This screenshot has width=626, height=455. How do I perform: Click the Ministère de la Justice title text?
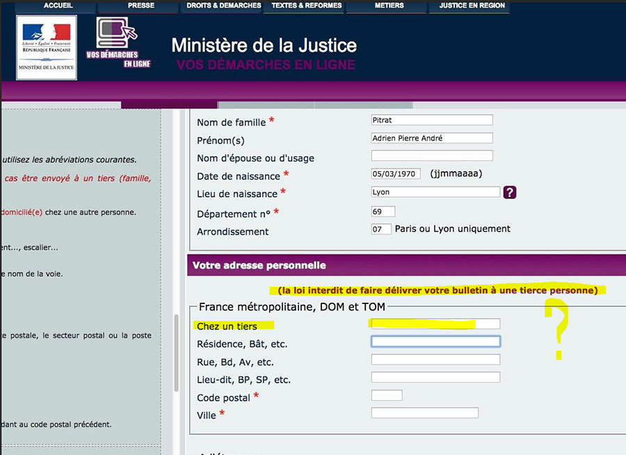(264, 45)
